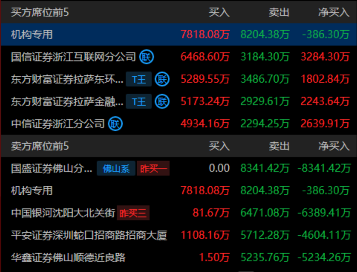The height and width of the screenshot is (272, 357).
Task: Open 中国银河沈阳大北关街 seat
Action: (63, 213)
